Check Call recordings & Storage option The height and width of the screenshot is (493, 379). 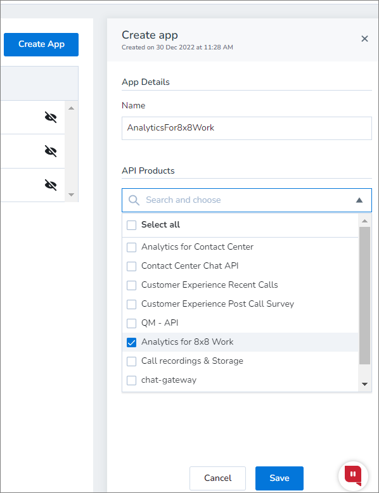tap(131, 361)
